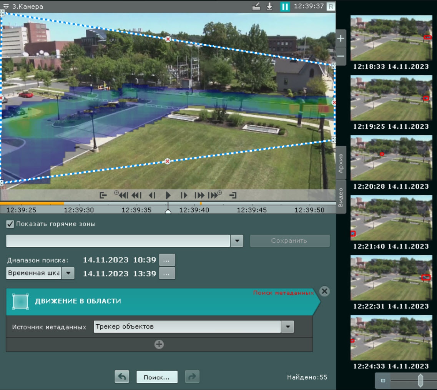The height and width of the screenshot is (390, 437).
Task: Toggle 'Показать горячие зоны' checkbox
Action: click(10, 224)
